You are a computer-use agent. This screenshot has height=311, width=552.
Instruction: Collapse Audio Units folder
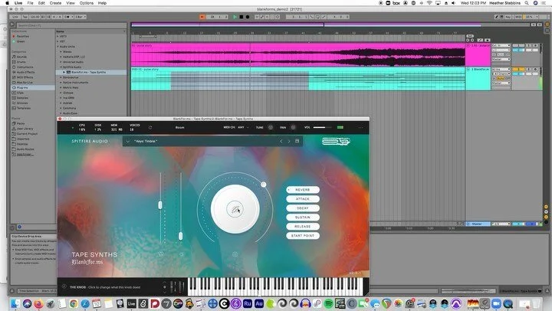pos(58,47)
